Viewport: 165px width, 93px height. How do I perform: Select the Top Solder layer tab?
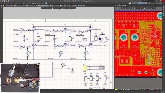tap(159, 90)
